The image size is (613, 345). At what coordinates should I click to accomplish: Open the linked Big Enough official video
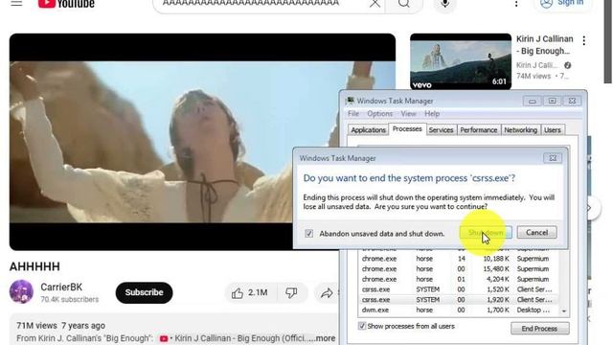[234, 338]
